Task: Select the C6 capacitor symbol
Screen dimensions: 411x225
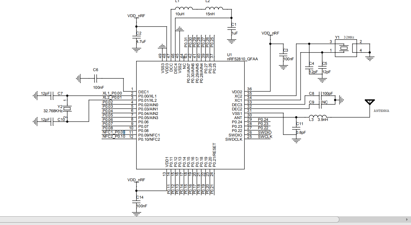Action: (96, 79)
